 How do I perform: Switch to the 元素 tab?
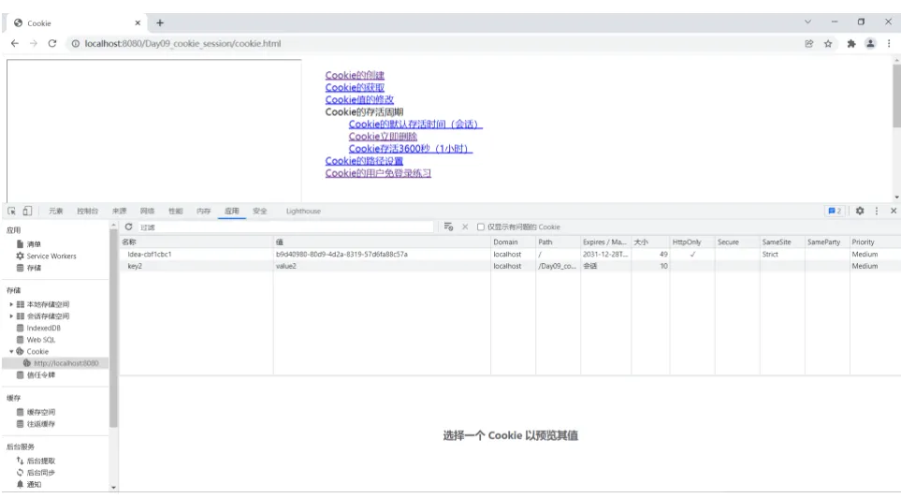(56, 211)
